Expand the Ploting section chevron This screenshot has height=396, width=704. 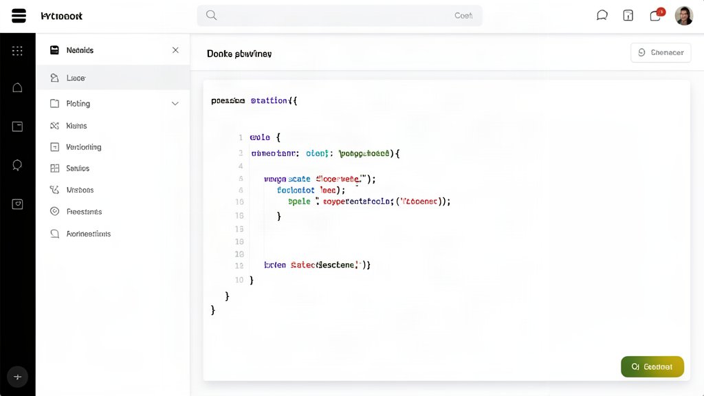point(175,104)
